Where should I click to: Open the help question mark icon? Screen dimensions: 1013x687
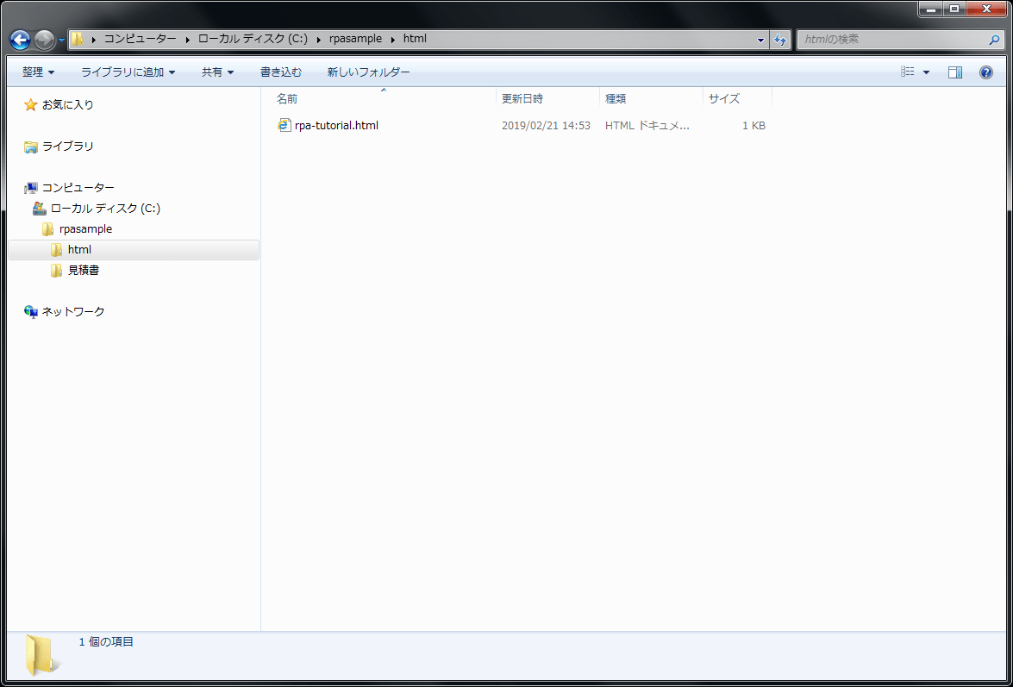[x=986, y=72]
